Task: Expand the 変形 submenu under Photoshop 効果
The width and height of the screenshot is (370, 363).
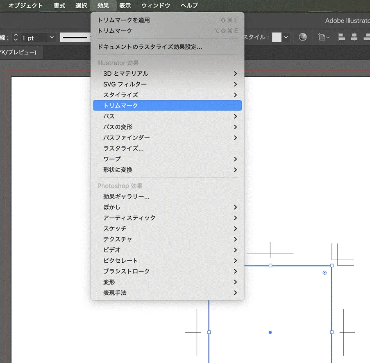Action: tap(167, 282)
